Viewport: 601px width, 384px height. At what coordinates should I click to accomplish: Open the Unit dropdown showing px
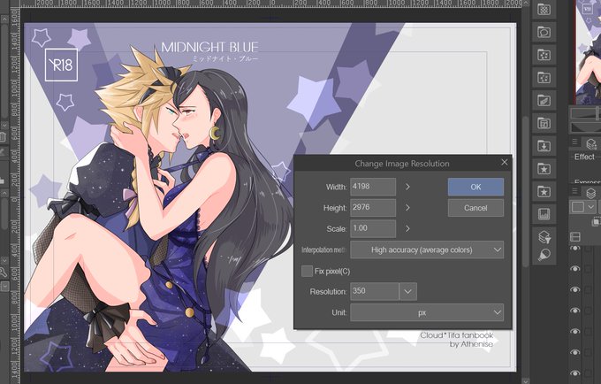click(427, 312)
